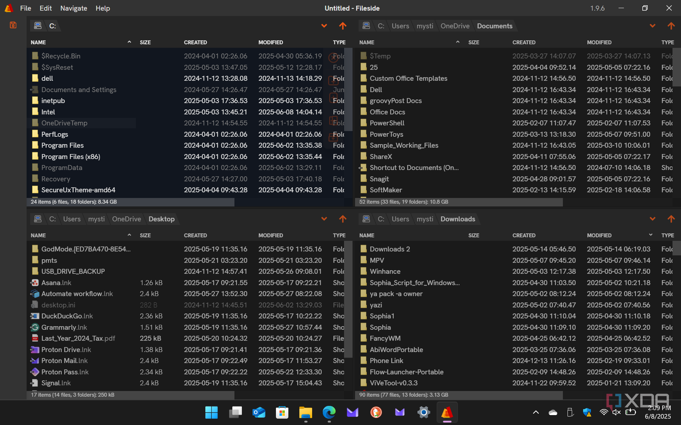This screenshot has height=425, width=681.
Task: Open the Microsoft Store taskbar icon
Action: coord(282,412)
